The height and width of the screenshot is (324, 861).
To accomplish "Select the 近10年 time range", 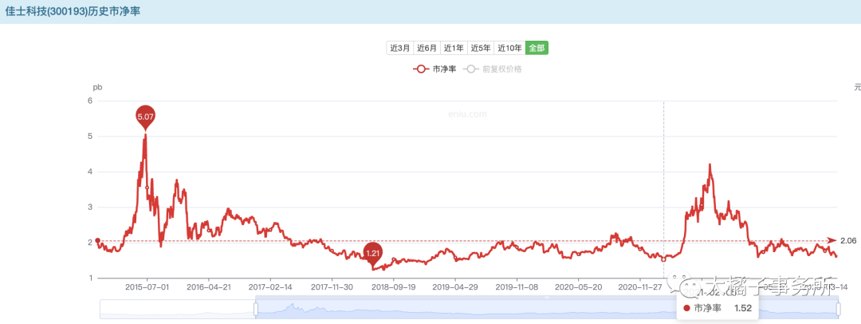I will point(509,48).
